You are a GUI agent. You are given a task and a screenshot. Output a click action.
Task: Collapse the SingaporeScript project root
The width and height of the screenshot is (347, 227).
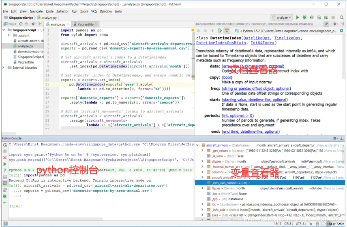[x=4, y=30]
